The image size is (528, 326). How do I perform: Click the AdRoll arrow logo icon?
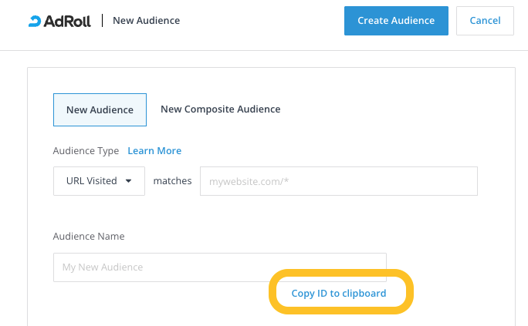pyautogui.click(x=35, y=21)
